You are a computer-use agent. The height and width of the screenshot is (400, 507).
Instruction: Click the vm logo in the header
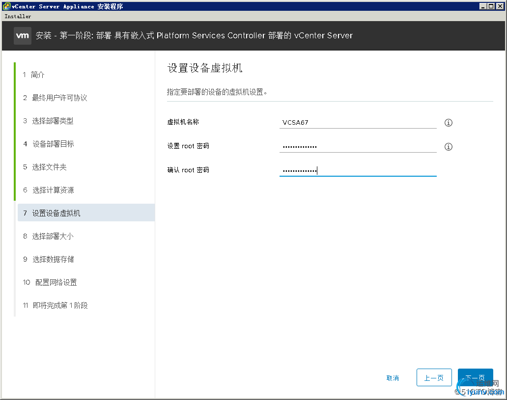pyautogui.click(x=23, y=35)
